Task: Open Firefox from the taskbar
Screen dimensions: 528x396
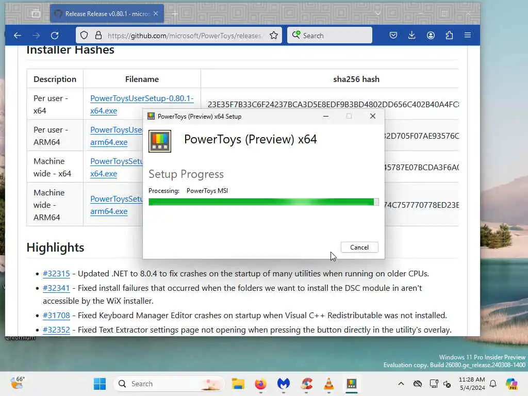Action: tap(260, 384)
